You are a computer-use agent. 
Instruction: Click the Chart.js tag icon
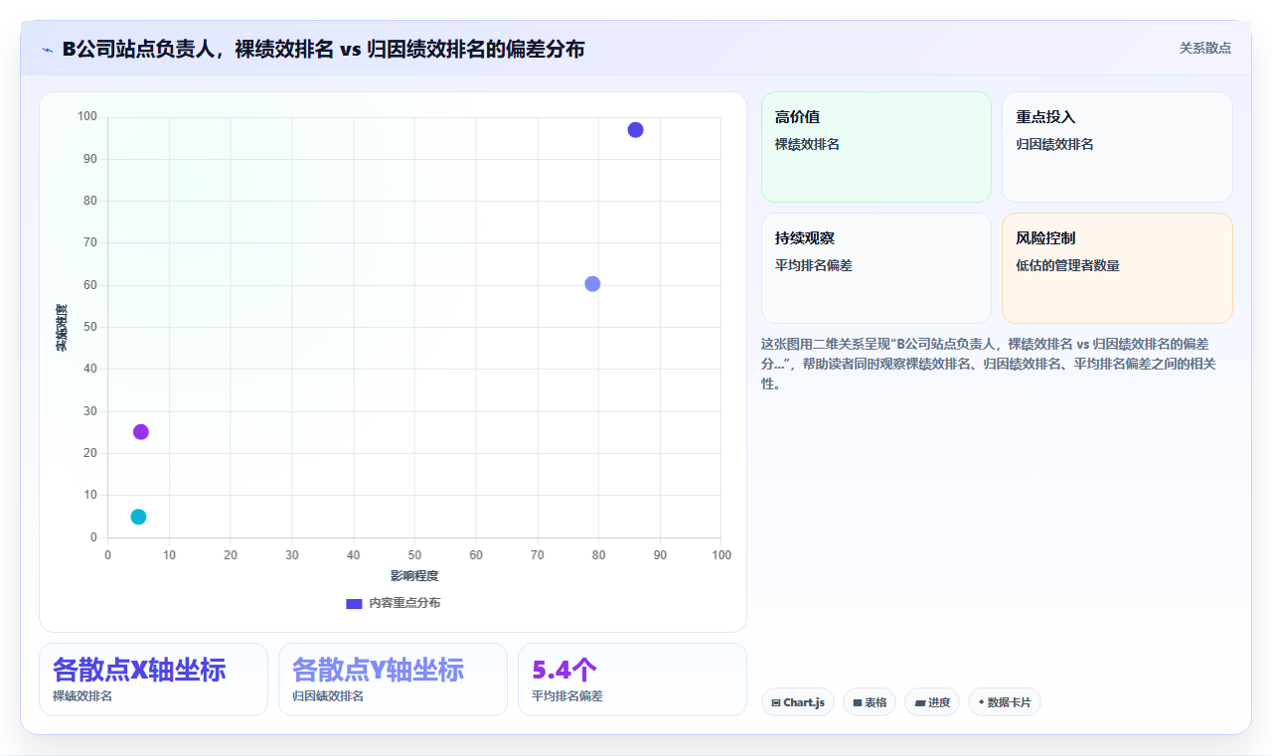(776, 702)
